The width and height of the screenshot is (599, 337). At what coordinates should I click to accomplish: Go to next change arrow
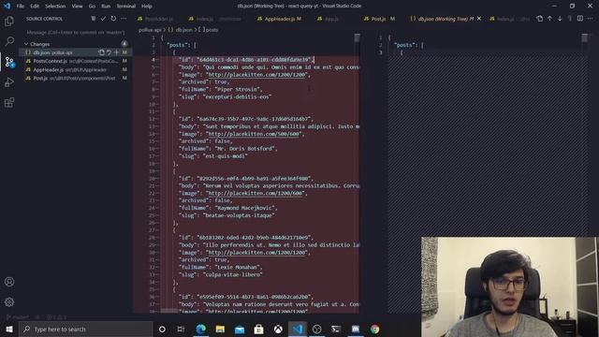[560, 19]
